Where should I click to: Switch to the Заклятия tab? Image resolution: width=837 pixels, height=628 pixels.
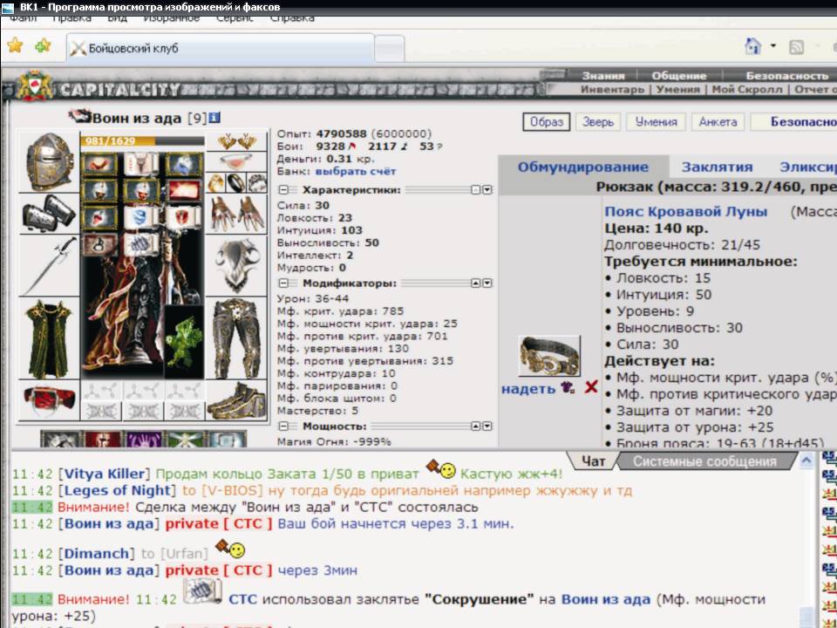(717, 167)
